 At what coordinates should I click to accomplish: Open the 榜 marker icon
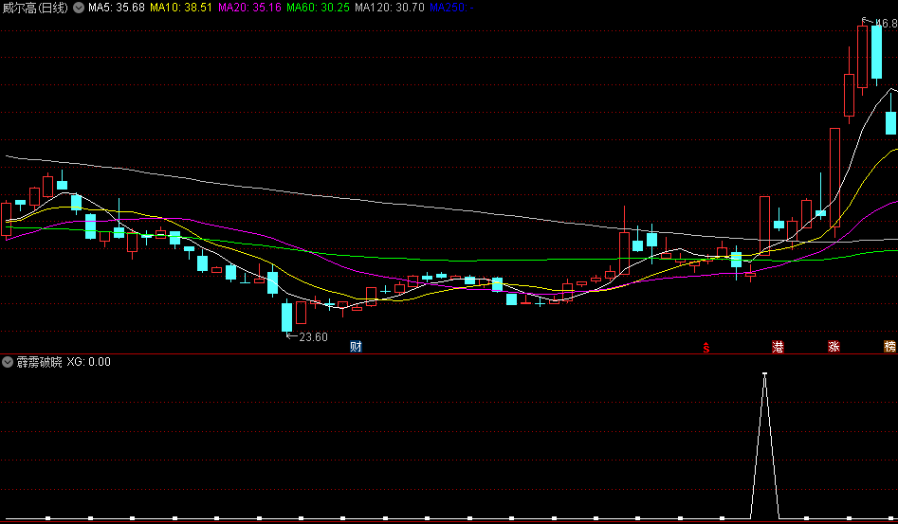[890, 346]
